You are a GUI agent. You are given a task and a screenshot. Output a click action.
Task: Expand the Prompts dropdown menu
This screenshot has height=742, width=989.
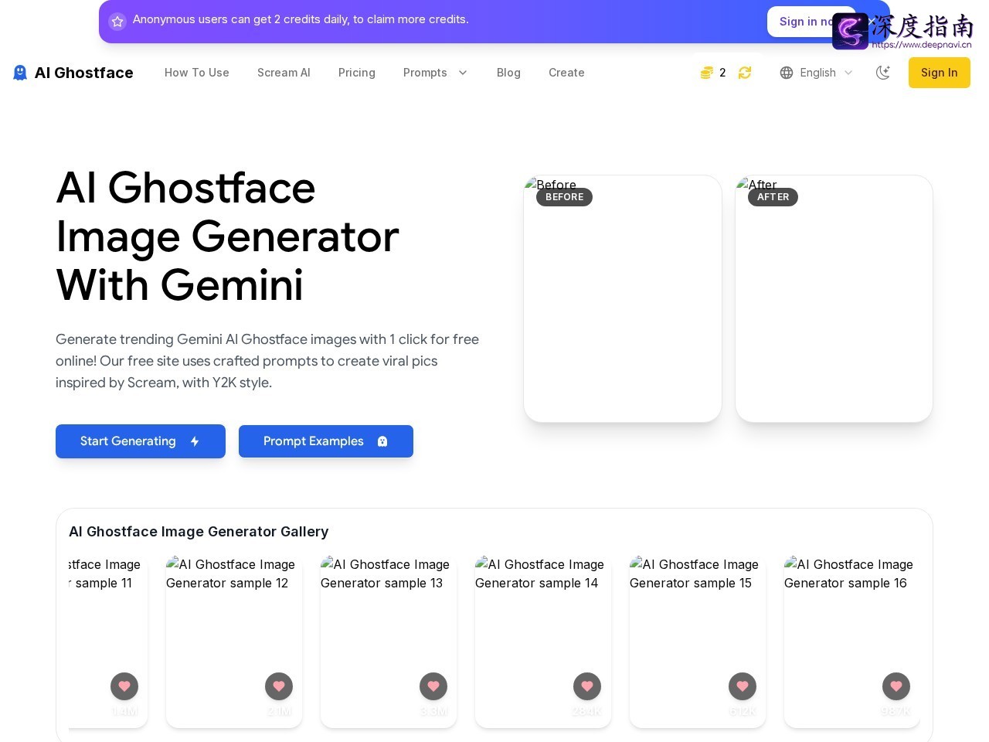[x=435, y=73]
